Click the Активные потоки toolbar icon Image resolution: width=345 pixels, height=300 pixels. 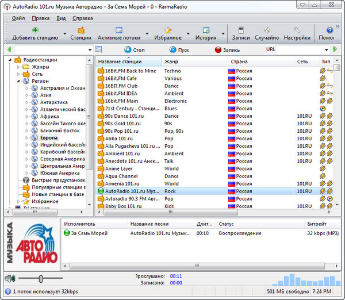[x=119, y=30]
